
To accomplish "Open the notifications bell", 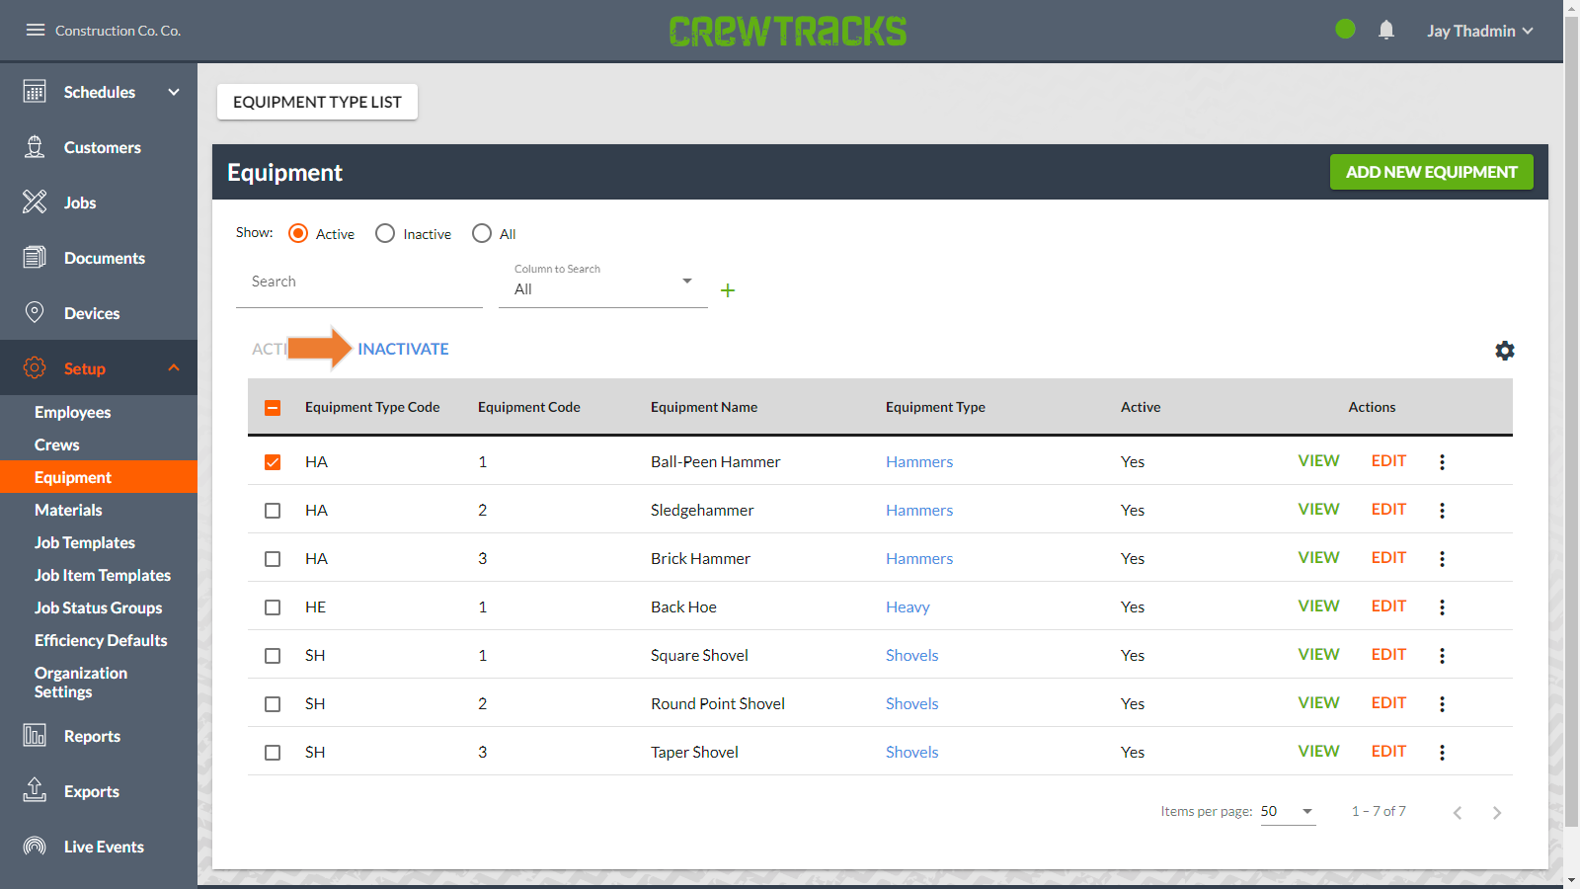I will point(1386,30).
